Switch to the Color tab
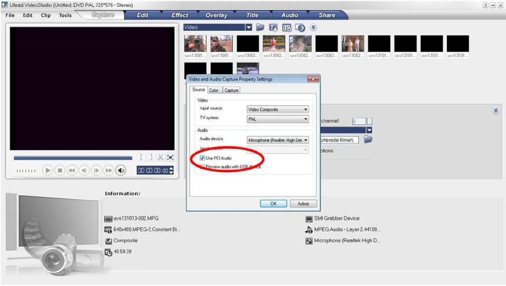Viewport: 506px width, 286px height. (214, 90)
